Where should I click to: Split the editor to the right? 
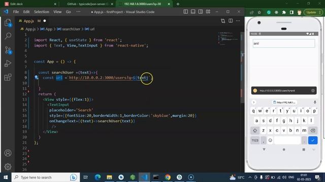231,21
